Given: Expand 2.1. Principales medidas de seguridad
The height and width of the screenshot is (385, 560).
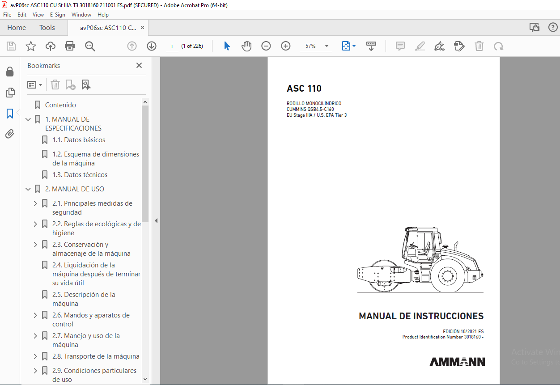Looking at the screenshot, I should pos(35,203).
